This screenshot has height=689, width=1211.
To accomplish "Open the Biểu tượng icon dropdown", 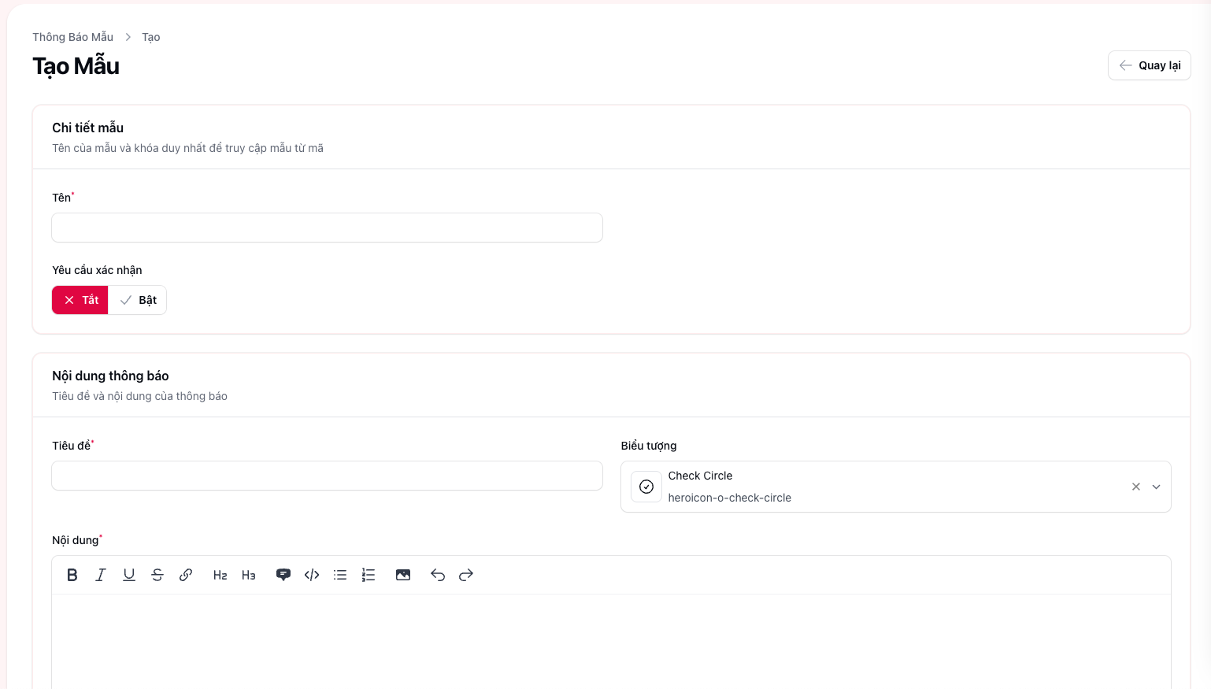I will pyautogui.click(x=1157, y=487).
